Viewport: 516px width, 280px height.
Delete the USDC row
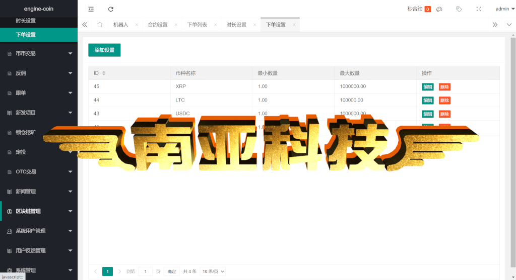[x=444, y=114]
